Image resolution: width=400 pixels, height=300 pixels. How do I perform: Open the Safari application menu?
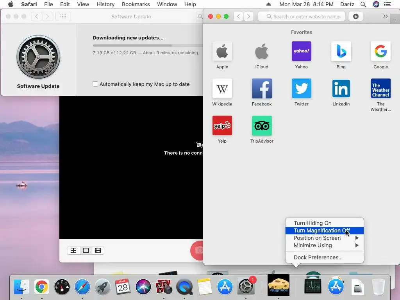point(29,4)
